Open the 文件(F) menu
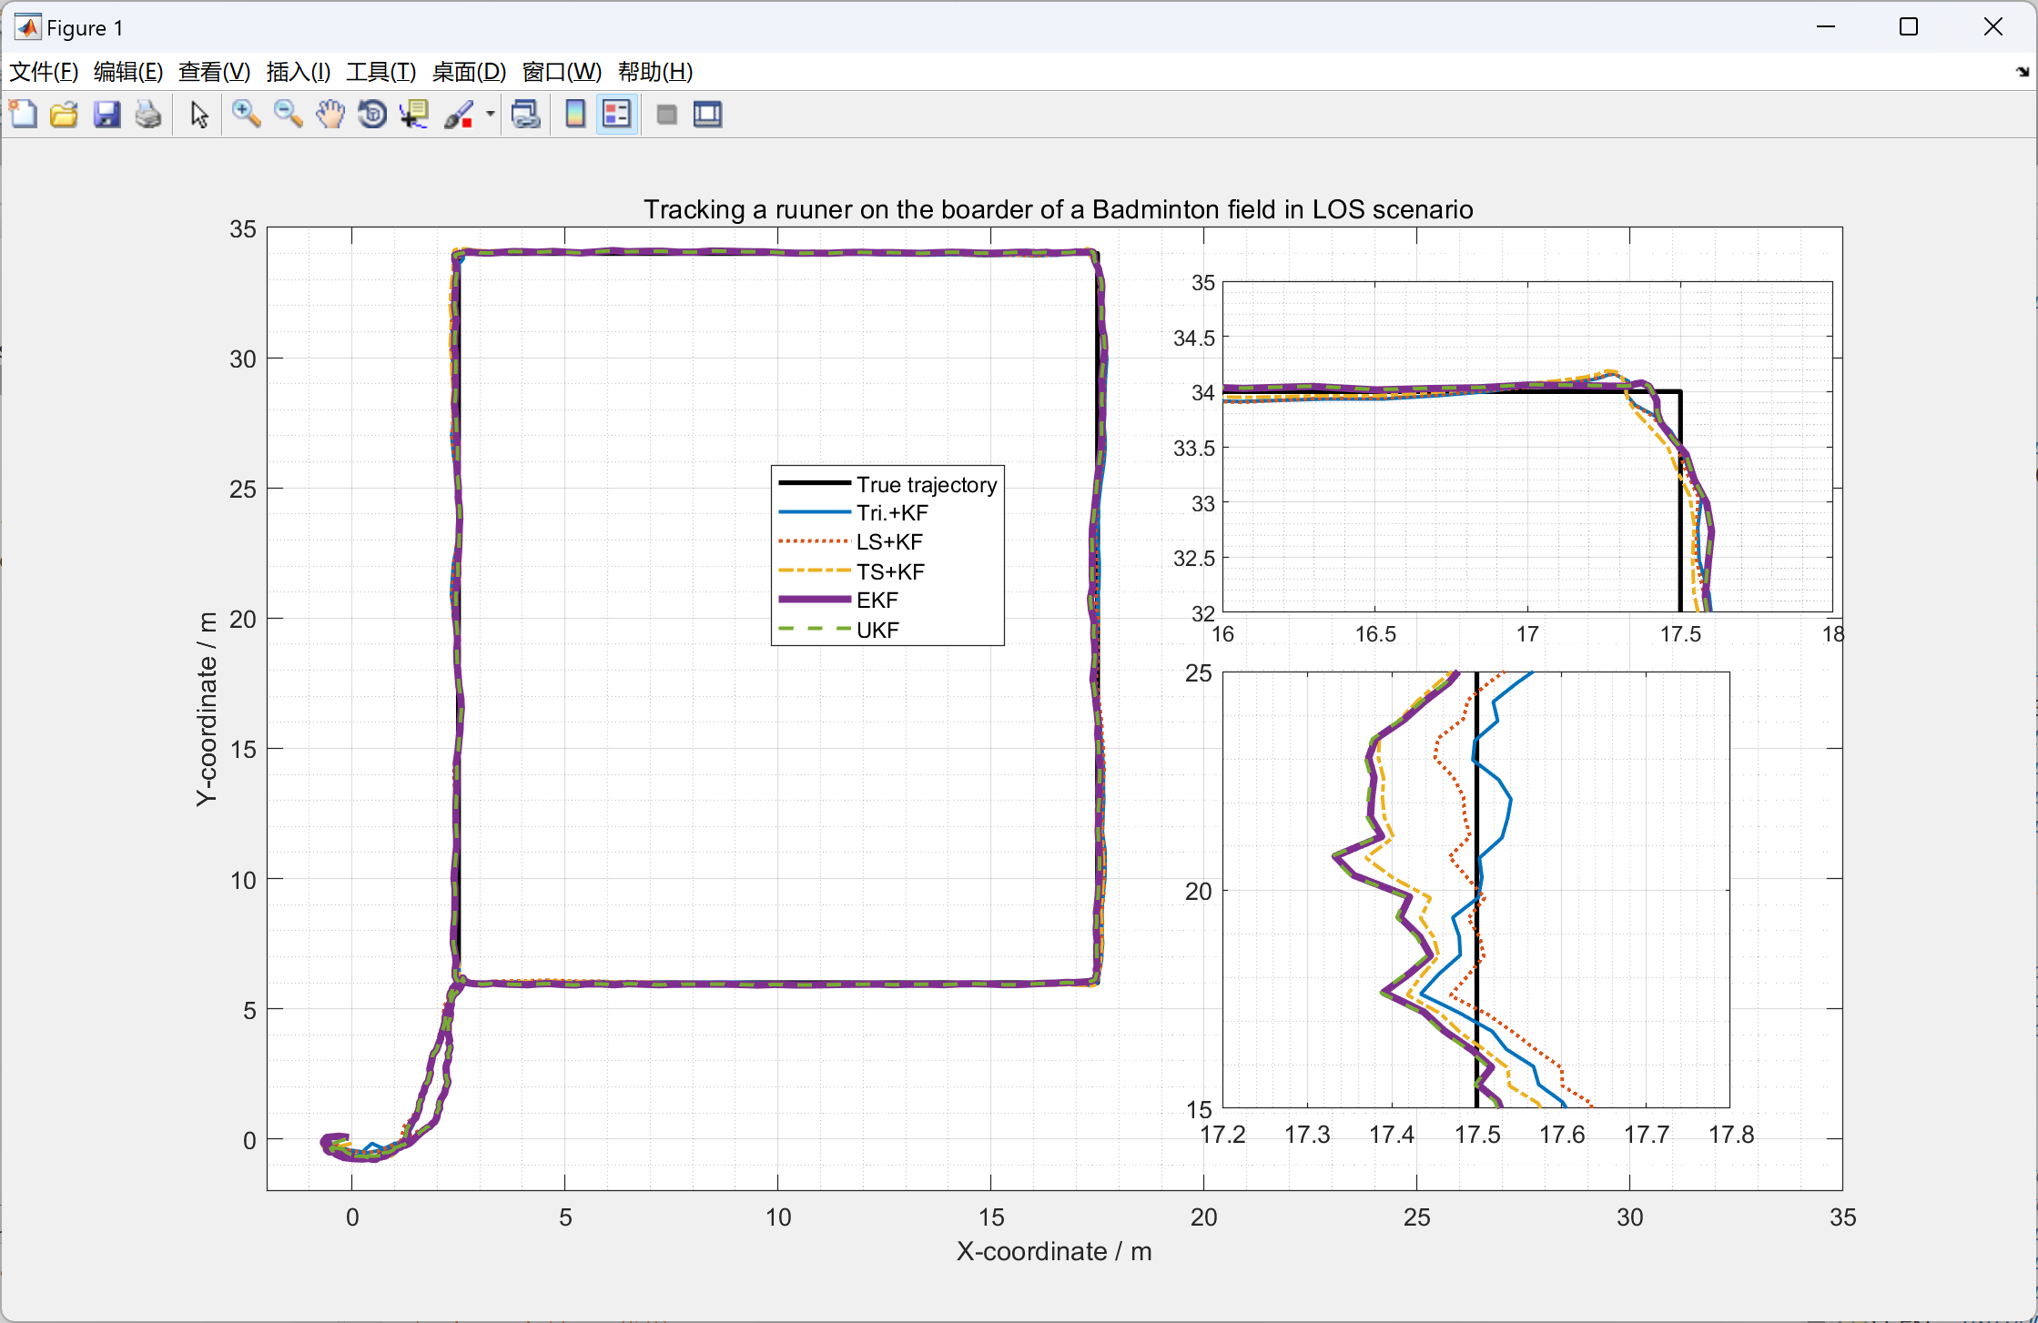 click(44, 72)
